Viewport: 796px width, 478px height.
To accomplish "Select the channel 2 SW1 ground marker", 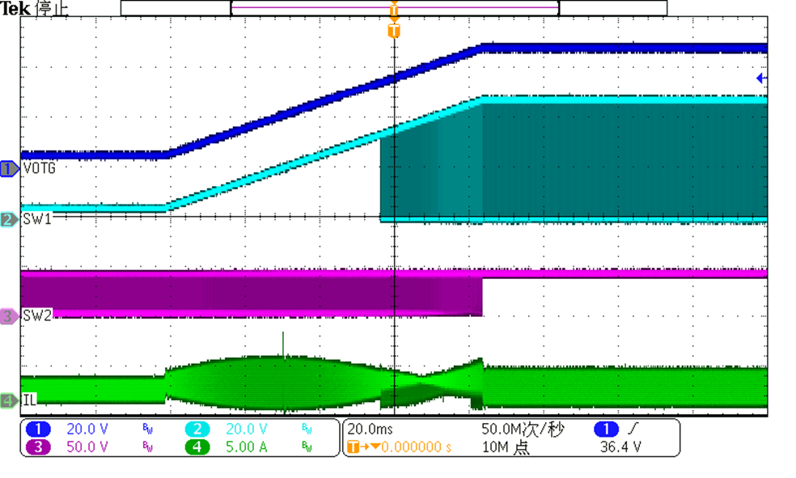I will [10, 219].
